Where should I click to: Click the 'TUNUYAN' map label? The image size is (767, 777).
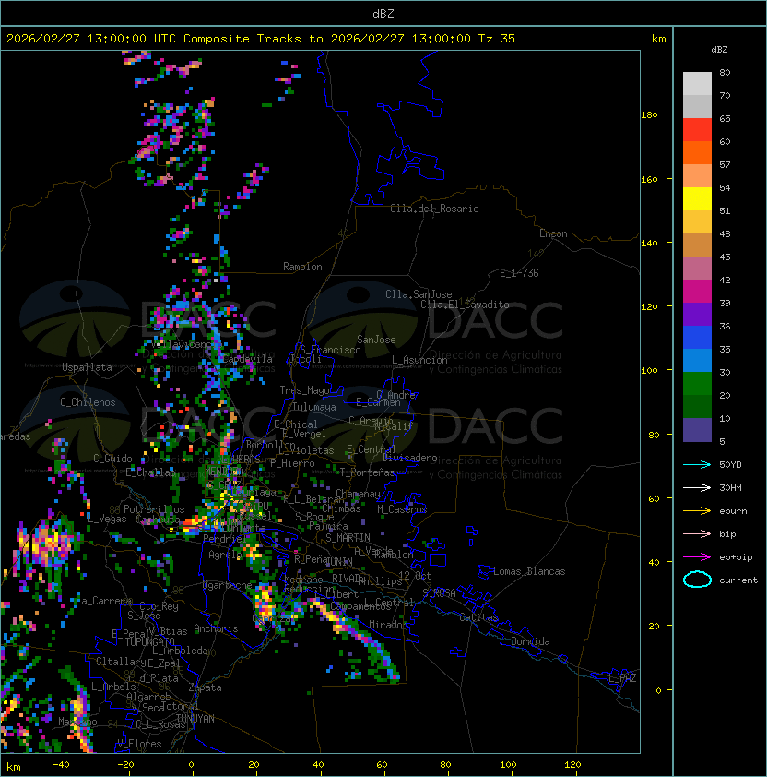coord(195,719)
